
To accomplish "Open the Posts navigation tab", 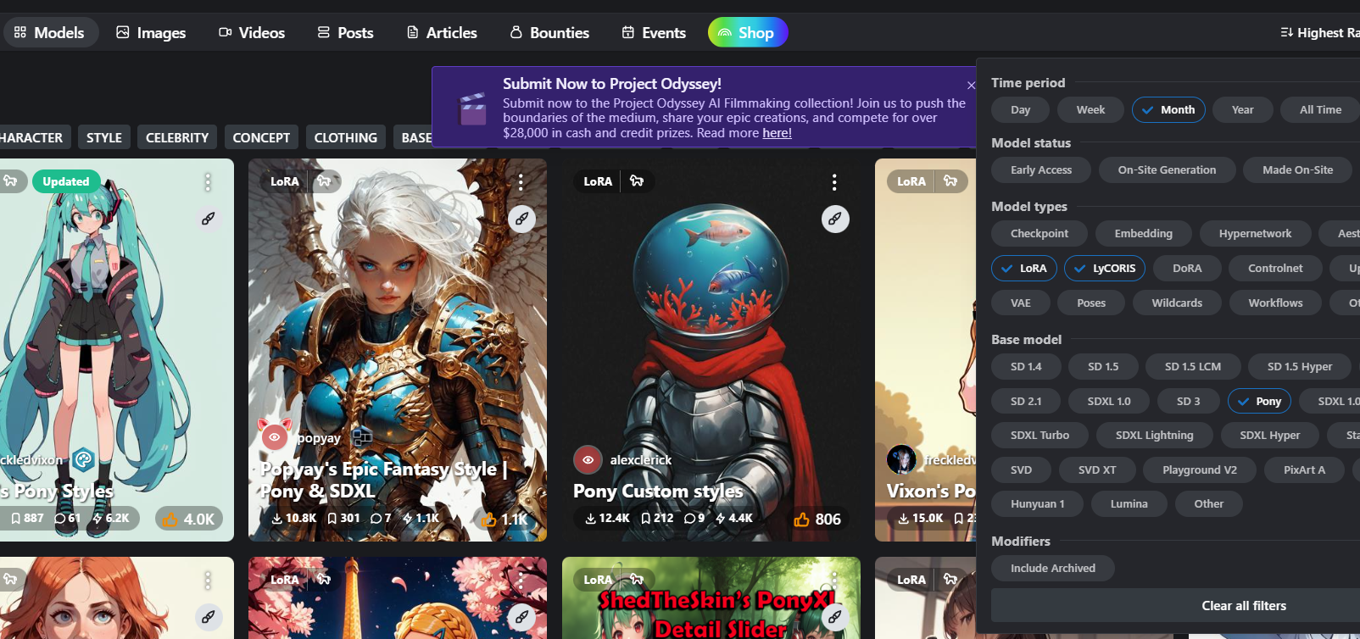I will tap(345, 32).
